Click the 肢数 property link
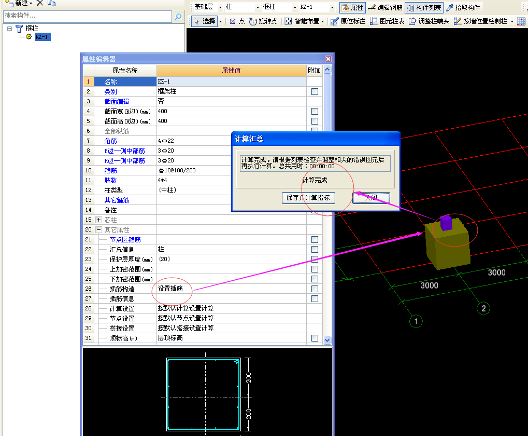The image size is (528, 436). (x=110, y=181)
